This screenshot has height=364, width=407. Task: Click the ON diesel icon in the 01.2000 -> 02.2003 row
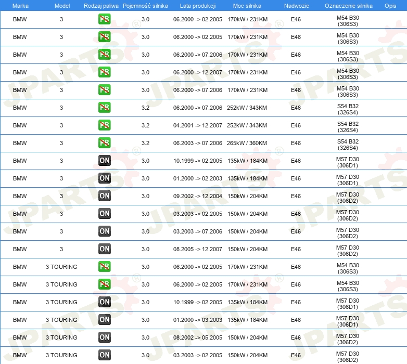click(x=104, y=178)
